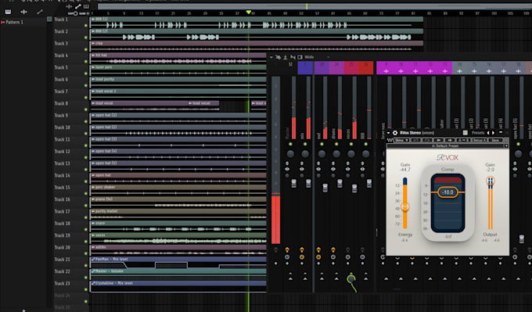This screenshot has width=532, height=312.
Task: Click the playlist overview scrollbar at top
Action: pyautogui.click(x=314, y=6)
